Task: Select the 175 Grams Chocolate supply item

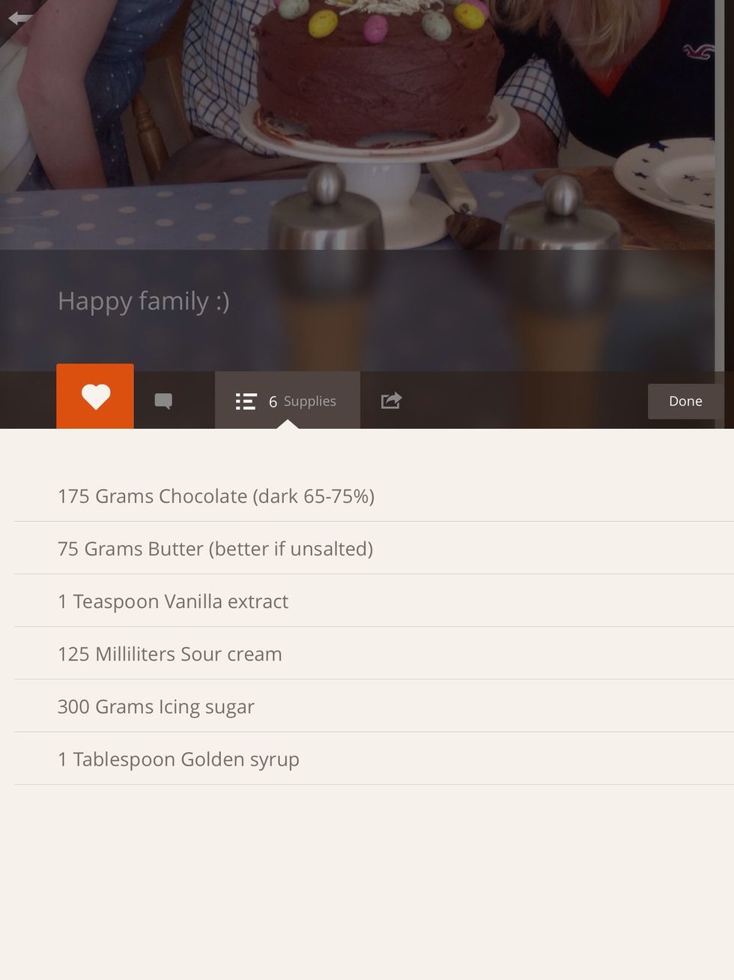Action: 374,496
